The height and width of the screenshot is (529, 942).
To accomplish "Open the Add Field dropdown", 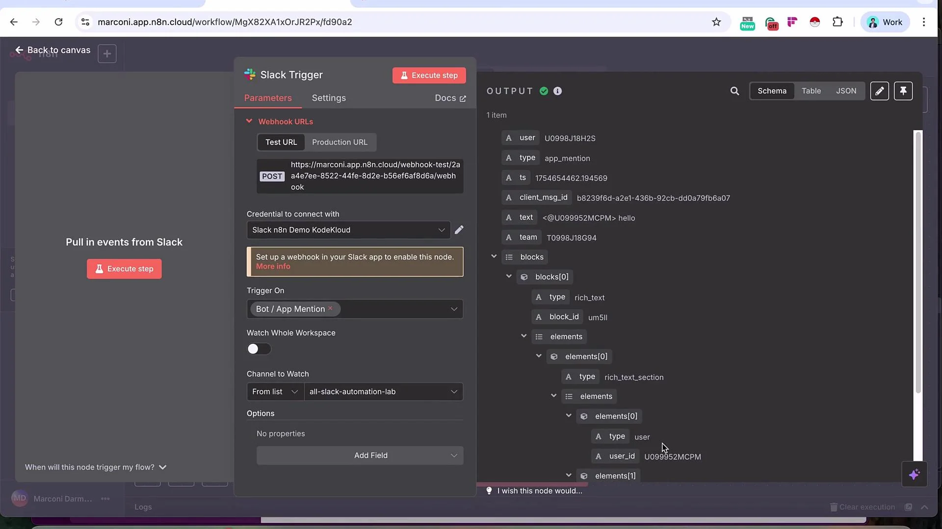I will (360, 456).
